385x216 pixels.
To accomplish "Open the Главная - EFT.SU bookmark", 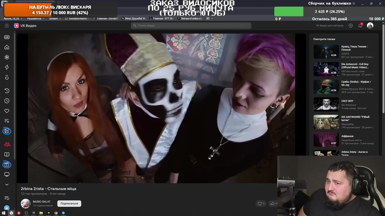I will click(x=162, y=19).
